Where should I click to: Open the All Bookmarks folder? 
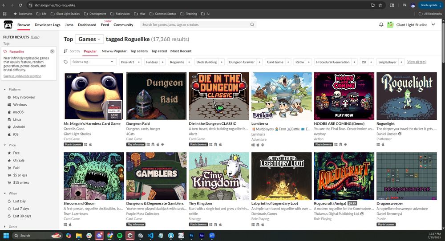click(x=430, y=14)
